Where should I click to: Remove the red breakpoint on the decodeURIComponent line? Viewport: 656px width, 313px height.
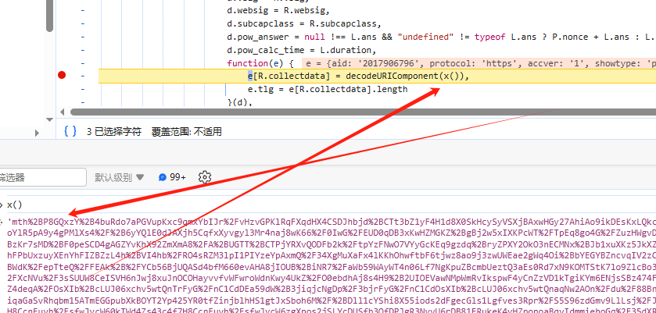pyautogui.click(x=62, y=75)
